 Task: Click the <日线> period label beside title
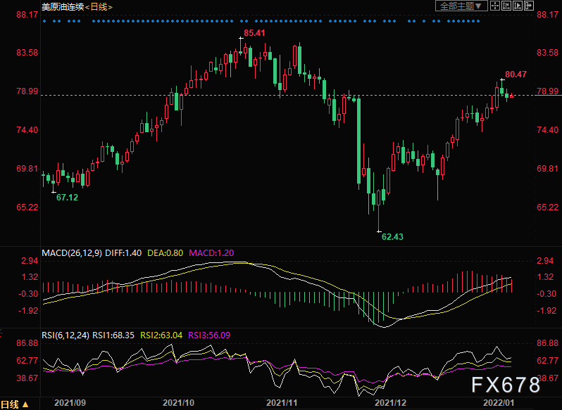click(x=99, y=7)
